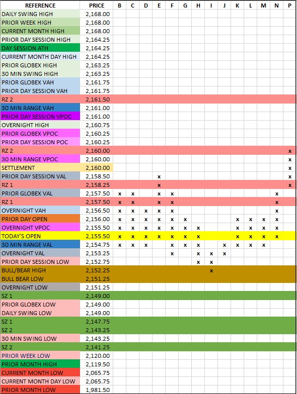The height and width of the screenshot is (394, 297).
Task: Select the 30 MIN SWING LOW cell
Action: tap(40, 339)
